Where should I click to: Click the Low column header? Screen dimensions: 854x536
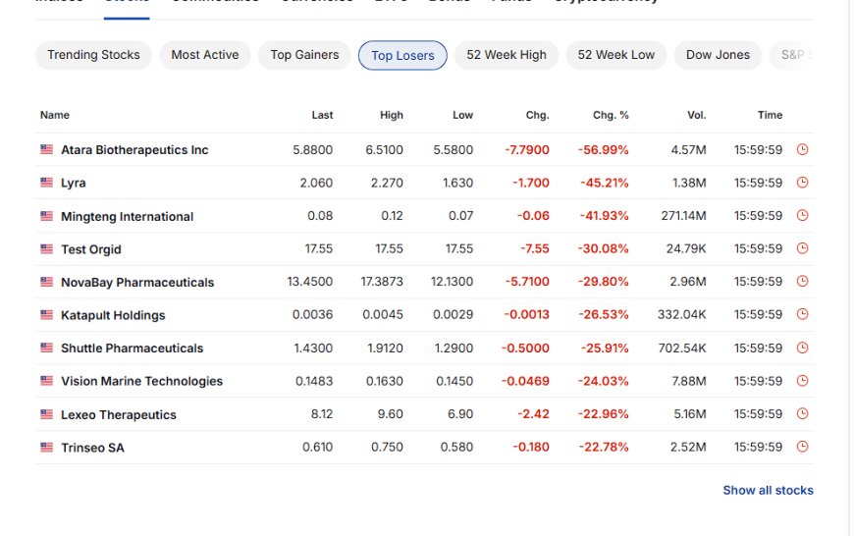click(462, 115)
